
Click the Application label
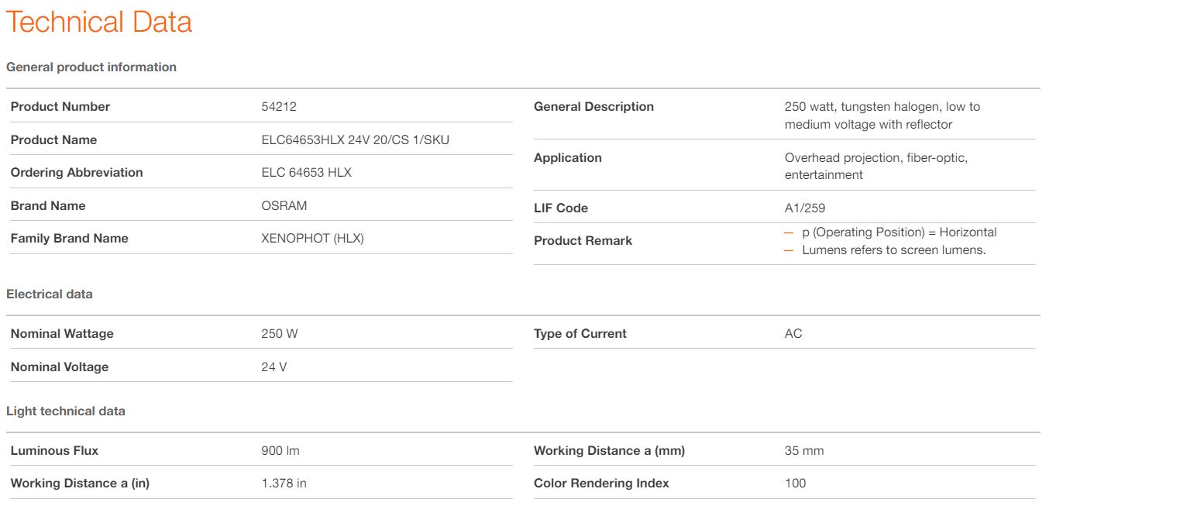[568, 157]
